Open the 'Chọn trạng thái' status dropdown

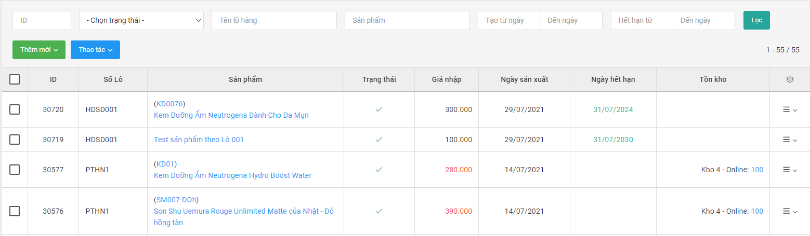(141, 20)
